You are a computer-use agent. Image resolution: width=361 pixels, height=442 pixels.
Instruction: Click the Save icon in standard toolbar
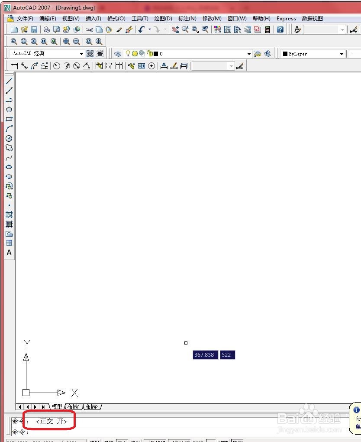coord(34,29)
